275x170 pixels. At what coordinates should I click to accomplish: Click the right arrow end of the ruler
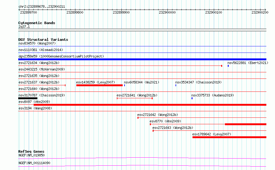(265, 10)
